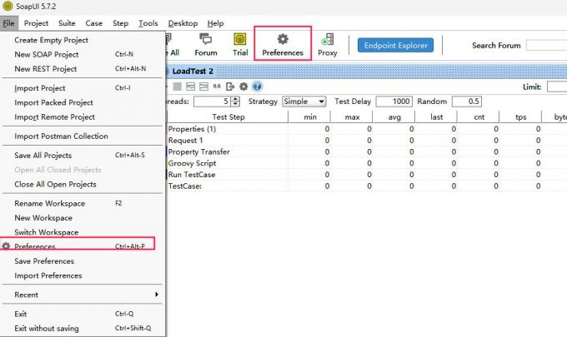Select Exit menu entry
The image size is (567, 337).
(83, 314)
